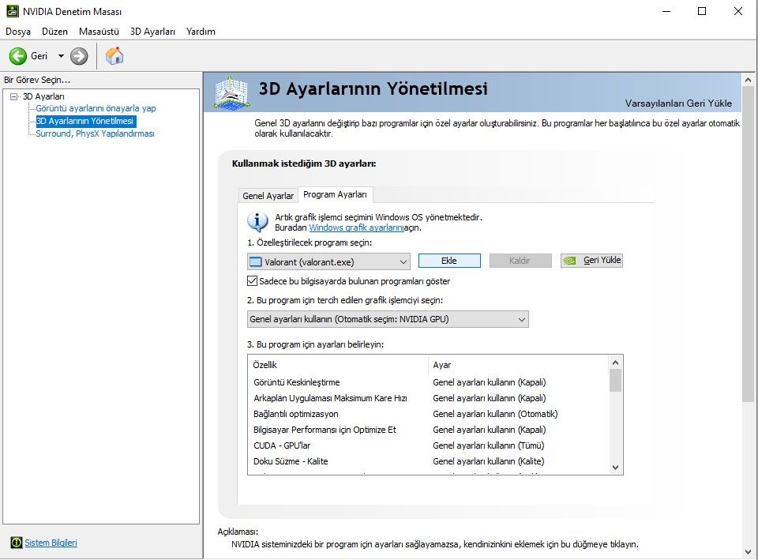Click the 3D settings header illustration icon
Screen dimensions: 758x560
tap(231, 92)
